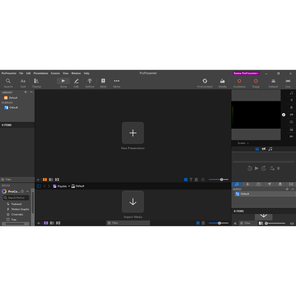The height and width of the screenshot is (296, 296).
Task: Switch to Edit mode
Action: 76,83
